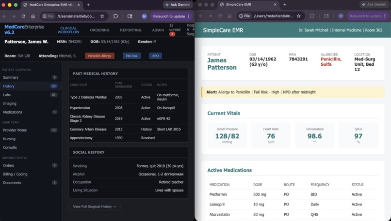Select History in the sidebar

30,86
